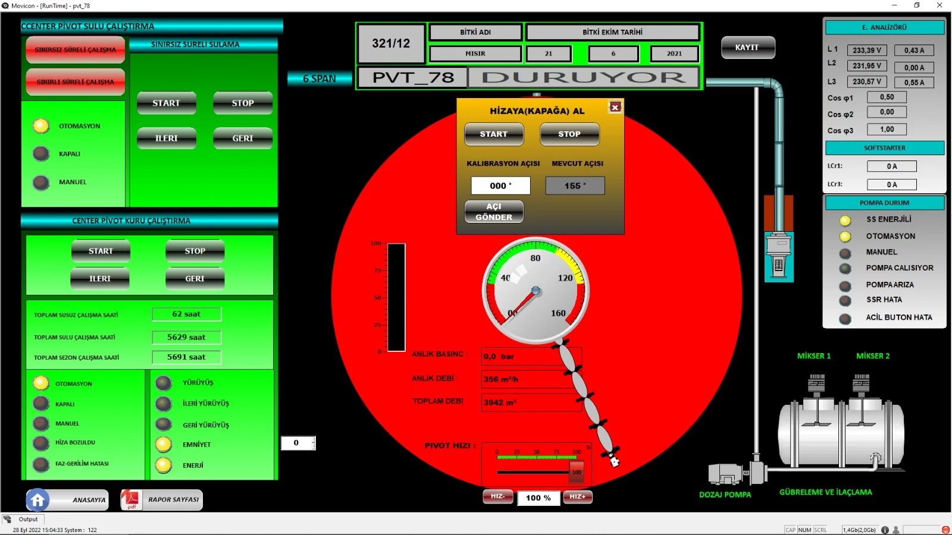Close the HİZAYA(KAPAĞA) AL popup

pos(615,107)
